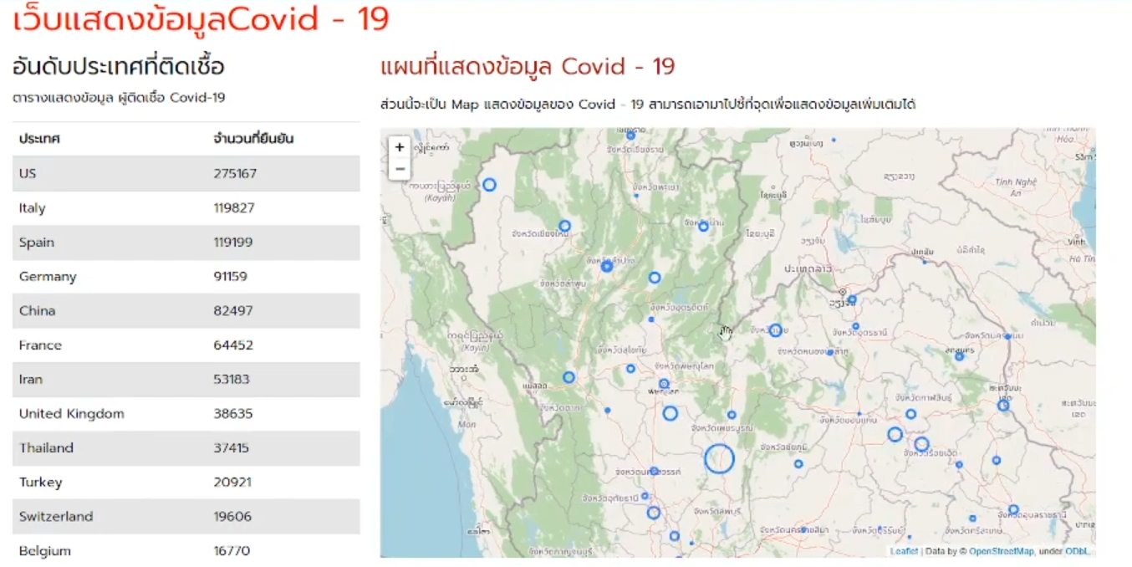Open the OpenStreetMap attribution link
The width and height of the screenshot is (1132, 567).
(x=1002, y=551)
